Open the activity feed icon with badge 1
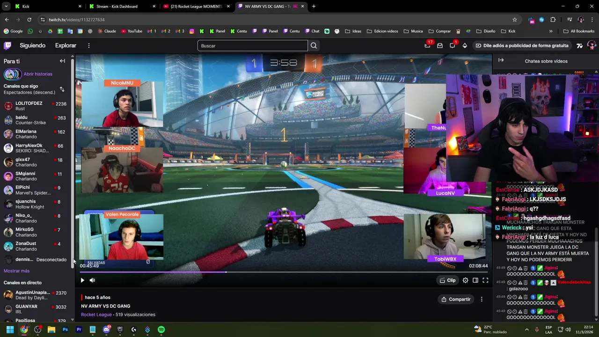The width and height of the screenshot is (599, 337). (x=453, y=45)
